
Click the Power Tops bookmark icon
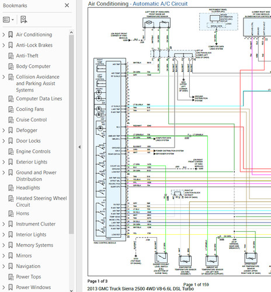[x=11, y=277]
